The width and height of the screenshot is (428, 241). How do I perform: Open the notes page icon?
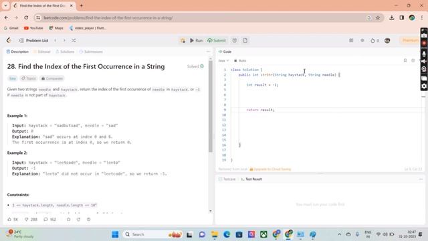(245, 40)
